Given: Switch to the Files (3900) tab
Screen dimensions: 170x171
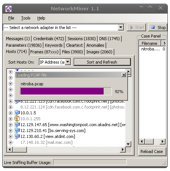Looking at the screenshot, I should 72,52.
